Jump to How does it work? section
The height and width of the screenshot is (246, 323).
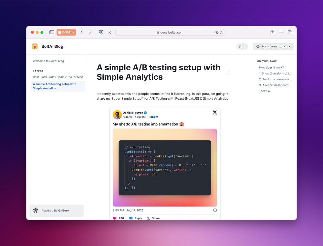click(x=271, y=67)
